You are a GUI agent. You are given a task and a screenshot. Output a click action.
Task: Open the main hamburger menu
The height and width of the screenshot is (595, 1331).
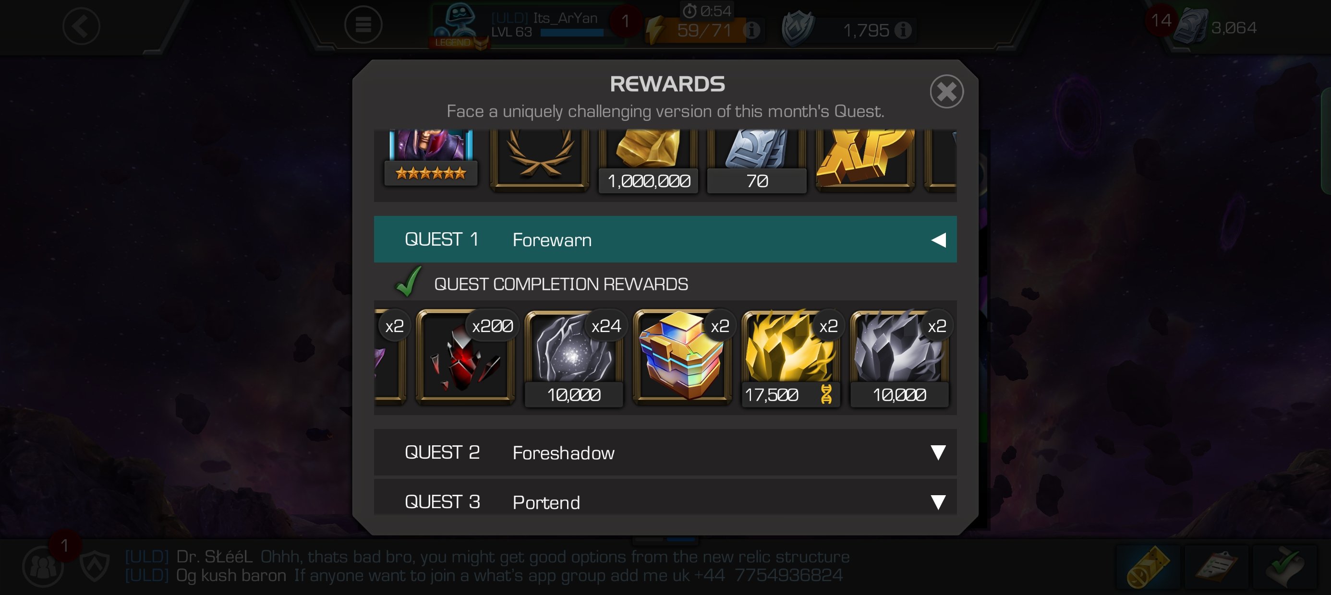pos(363,24)
